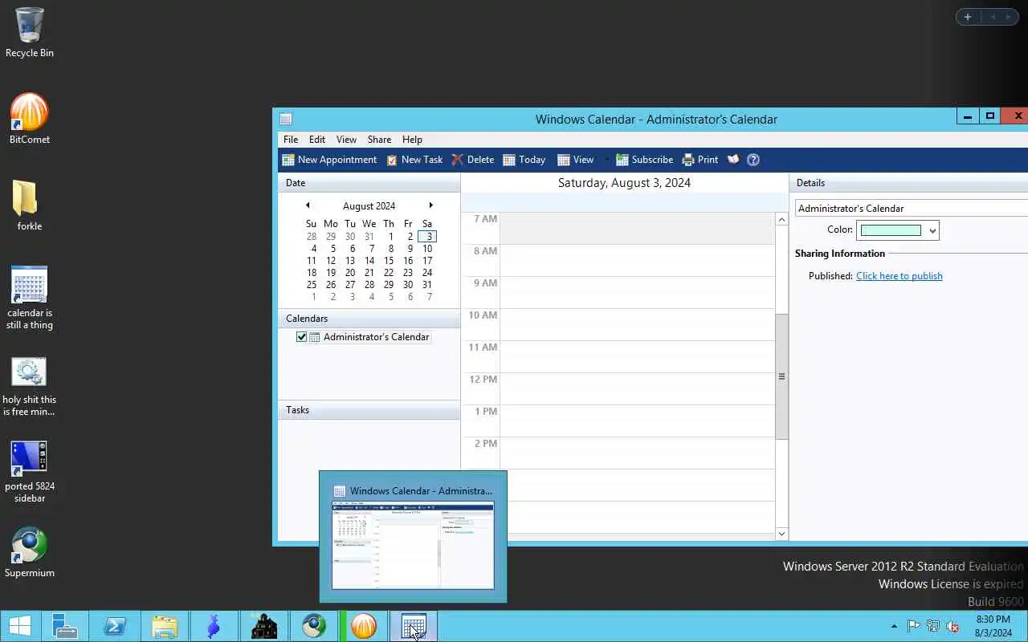Viewport: 1028px width, 642px height.
Task: Select Administrator's Calendar in Calendars list
Action: tap(376, 337)
